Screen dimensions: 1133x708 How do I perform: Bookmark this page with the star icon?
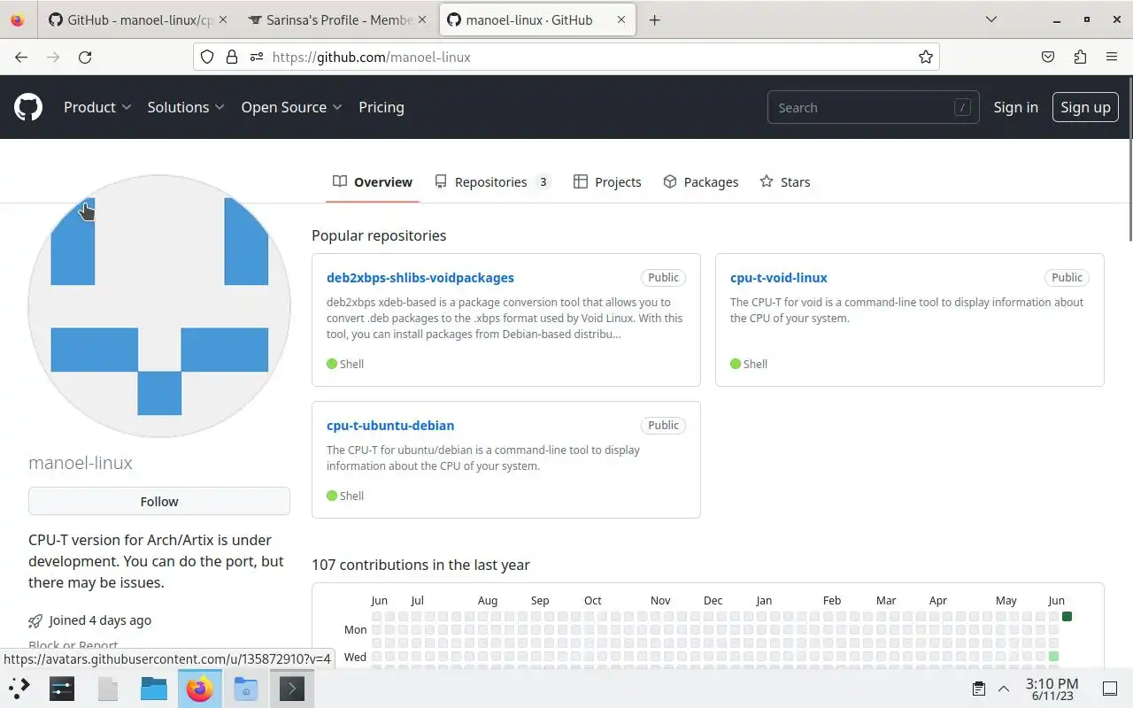click(x=926, y=57)
